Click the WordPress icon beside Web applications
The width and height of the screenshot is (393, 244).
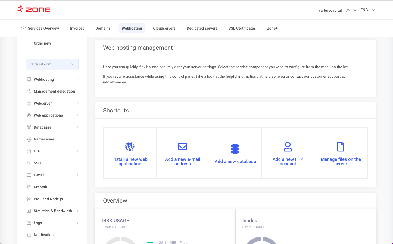click(29, 115)
